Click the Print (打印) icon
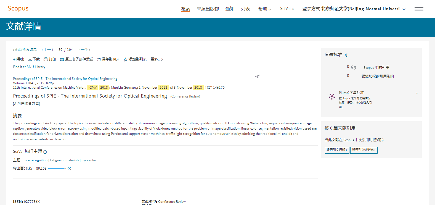The image size is (435, 205). [46, 59]
